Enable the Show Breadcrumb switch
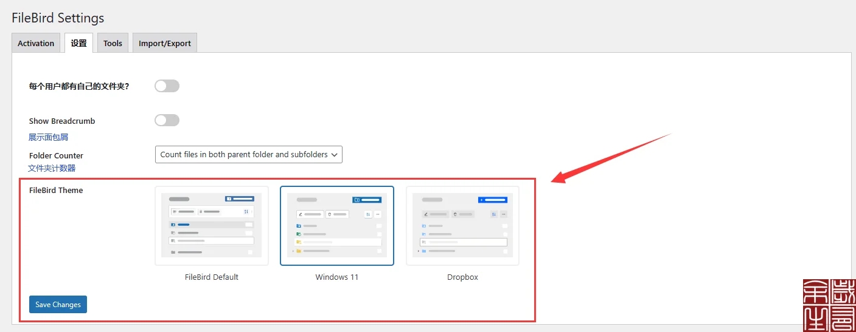The image size is (856, 332). [x=167, y=120]
